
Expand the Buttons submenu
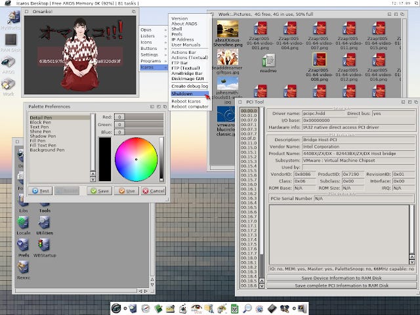click(x=154, y=49)
